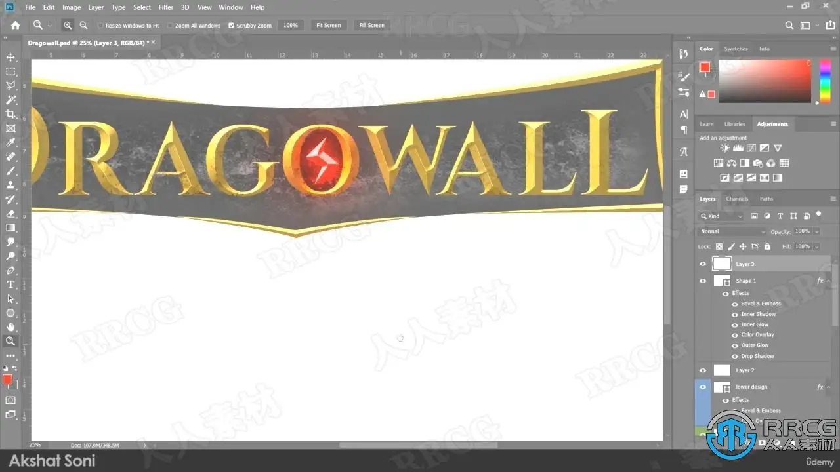This screenshot has height=472, width=840.
Task: Add a Color Balance adjustment
Action: 732,163
